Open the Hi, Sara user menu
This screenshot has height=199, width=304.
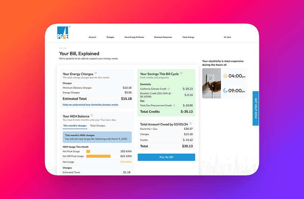pos(227,37)
